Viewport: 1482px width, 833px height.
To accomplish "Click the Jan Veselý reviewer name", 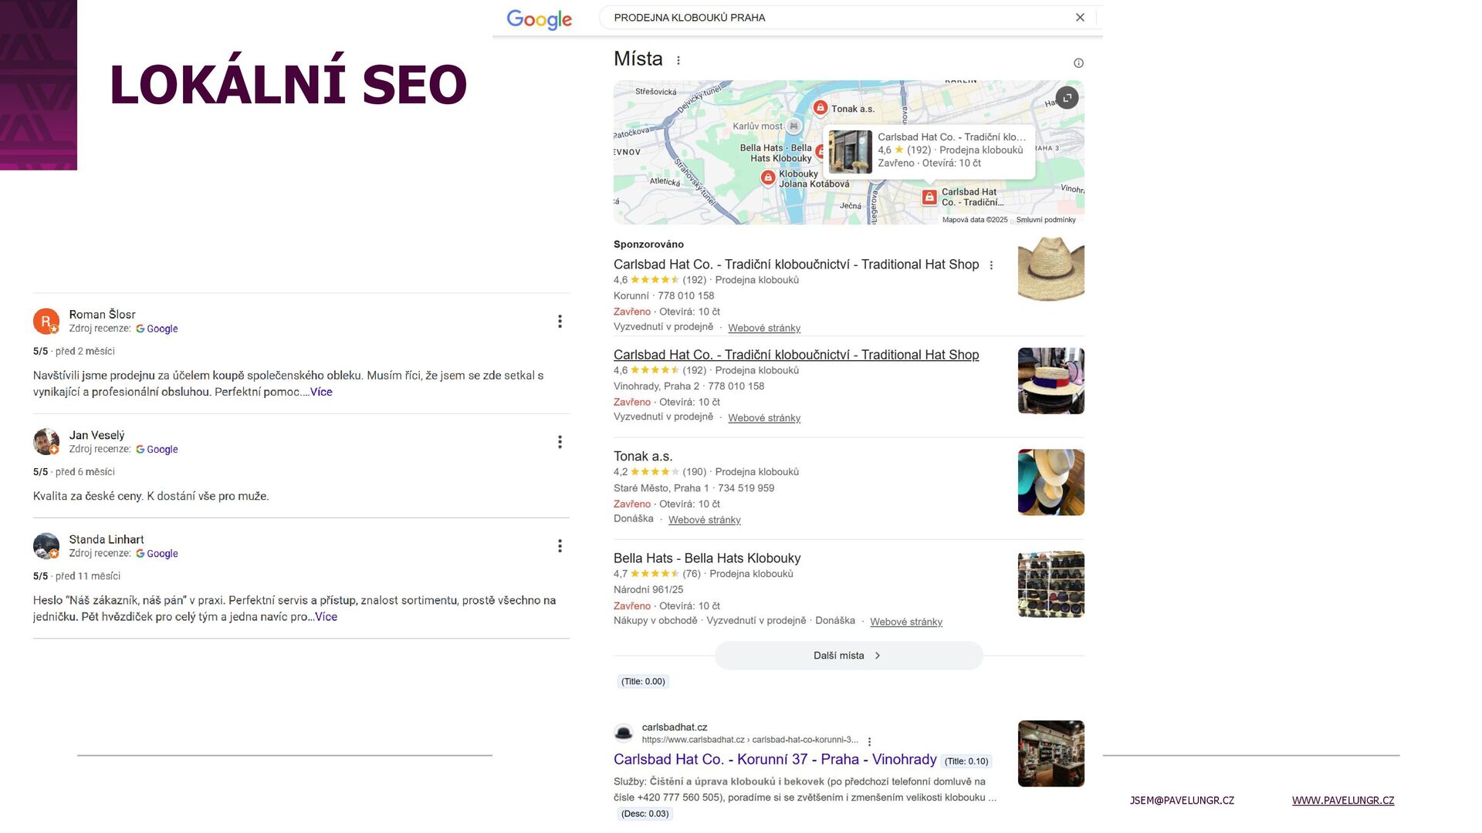I will click(96, 436).
